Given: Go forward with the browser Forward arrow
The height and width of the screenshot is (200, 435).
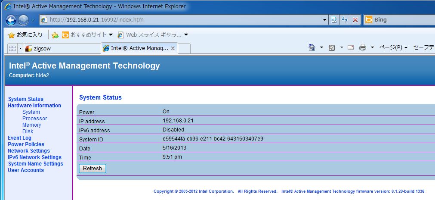Looking at the screenshot, I should [x=23, y=20].
